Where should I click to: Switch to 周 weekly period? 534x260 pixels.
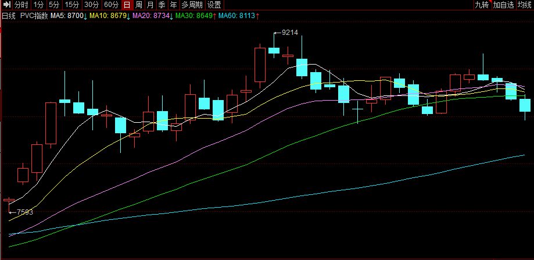[139, 5]
